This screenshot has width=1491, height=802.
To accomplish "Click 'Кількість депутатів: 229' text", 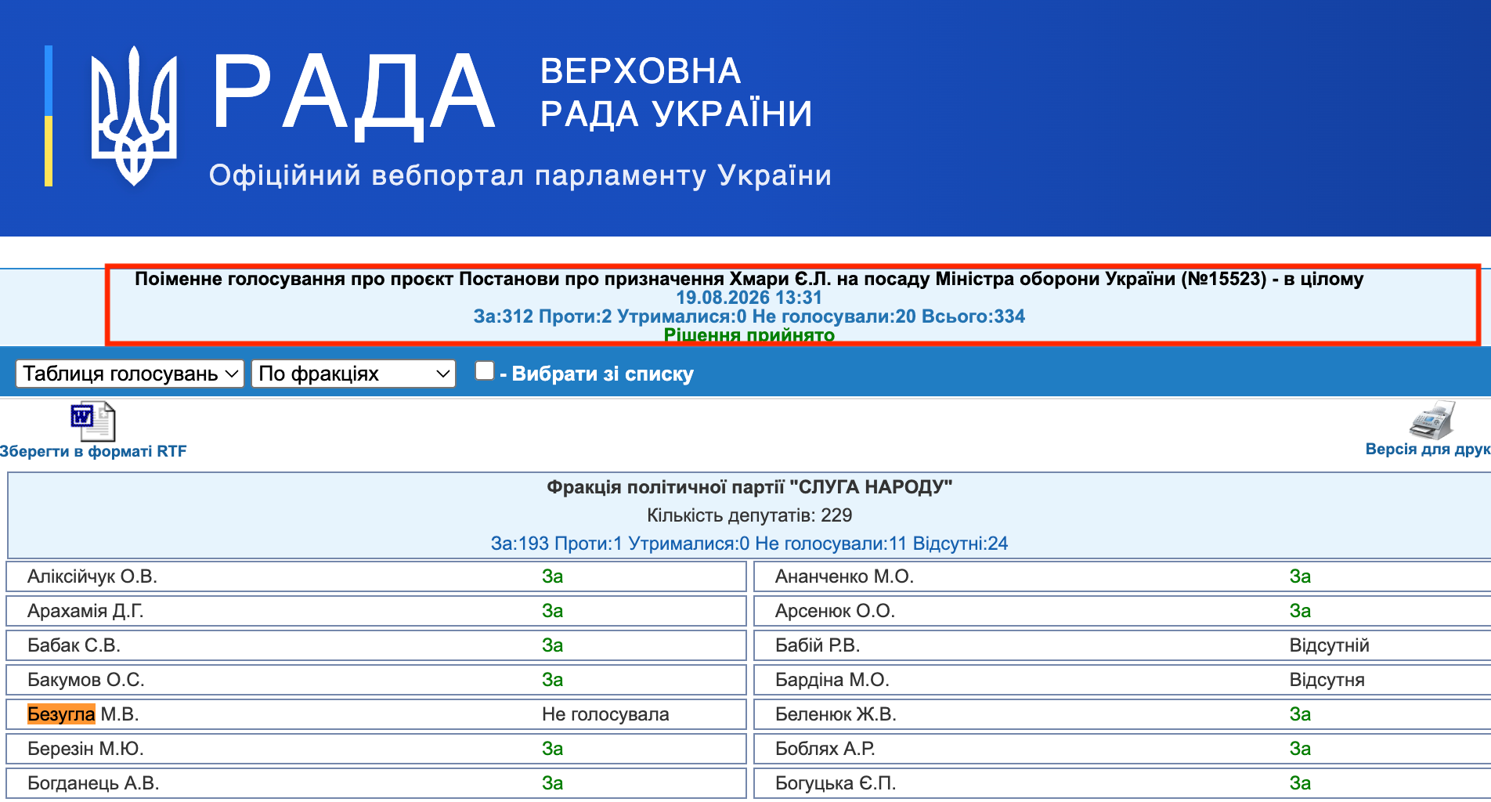I will (749, 515).
